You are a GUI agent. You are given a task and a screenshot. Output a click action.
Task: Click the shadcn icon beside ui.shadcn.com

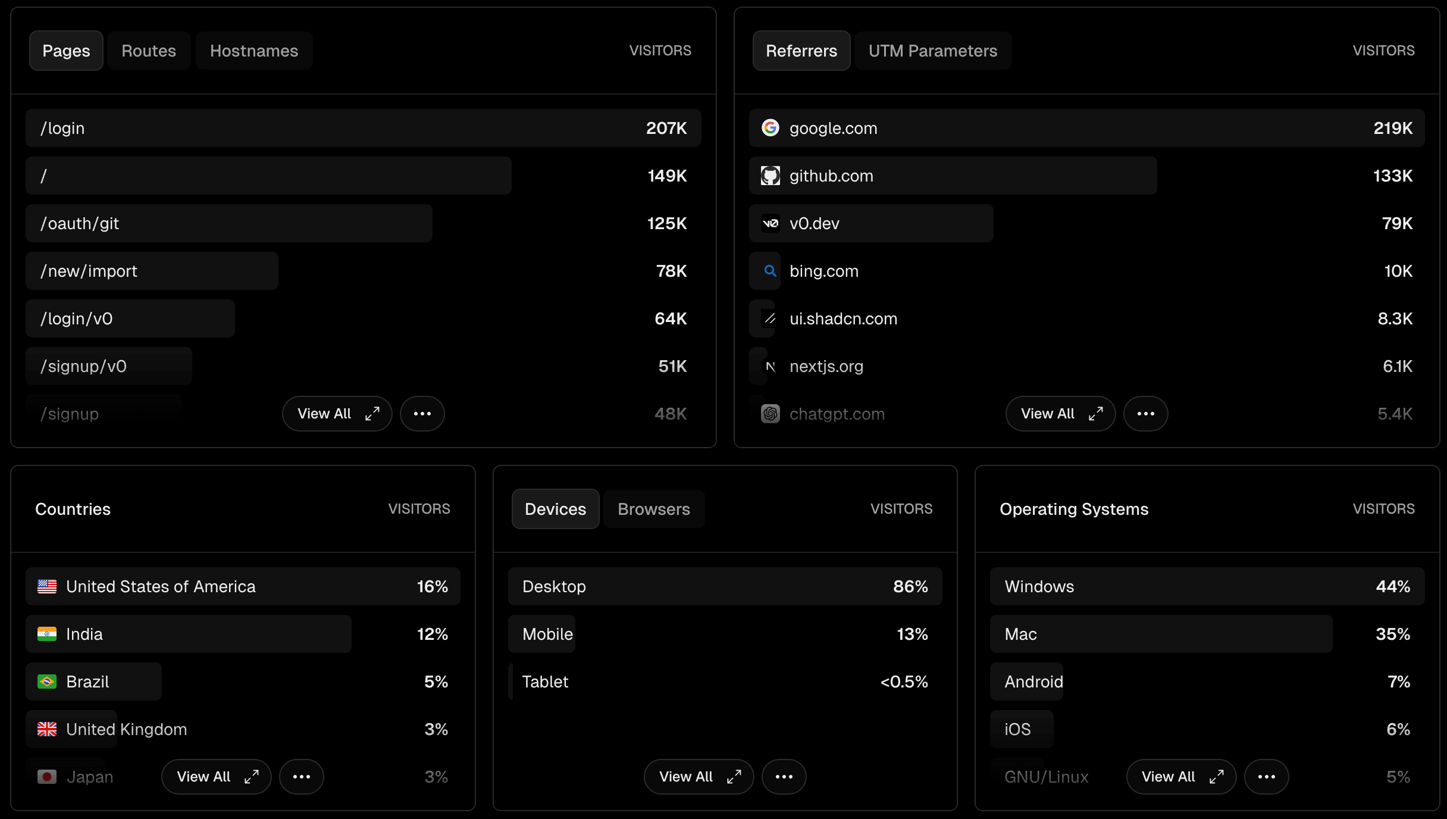[x=771, y=318]
